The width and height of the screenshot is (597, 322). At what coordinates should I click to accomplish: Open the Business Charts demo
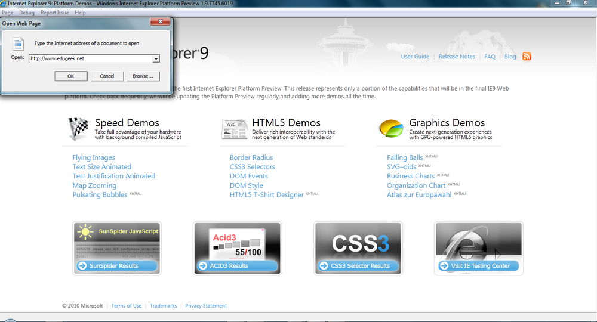[411, 176]
